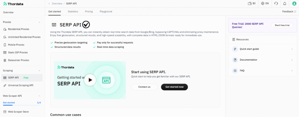Click the Get started progress bar
The height and width of the screenshot is (117, 299).
[22, 105]
